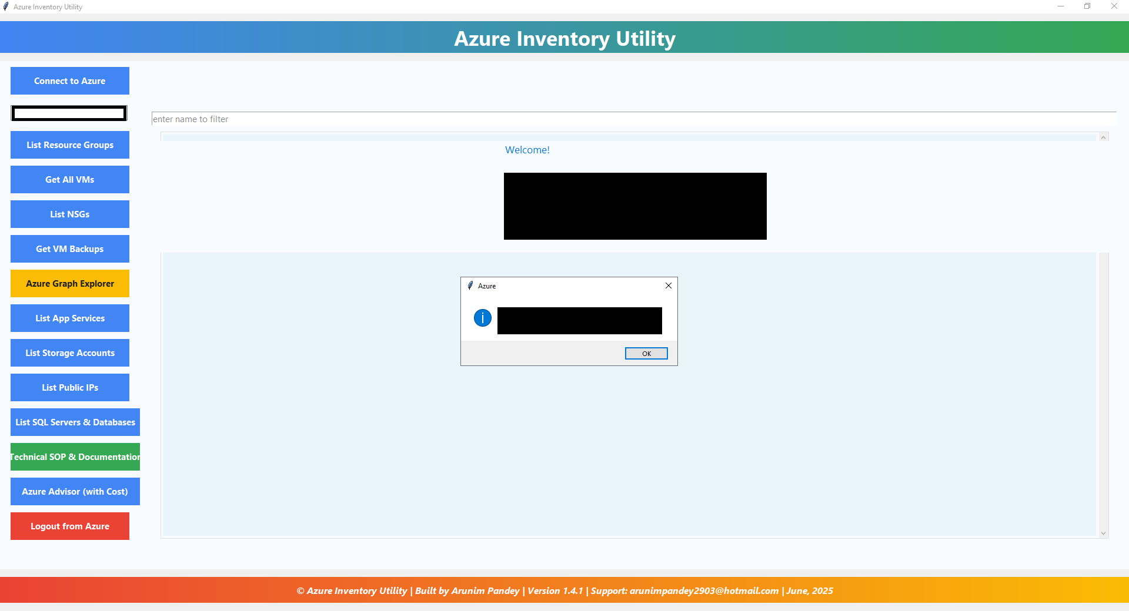Click Get VM Backups
1129x611 pixels.
(x=69, y=249)
